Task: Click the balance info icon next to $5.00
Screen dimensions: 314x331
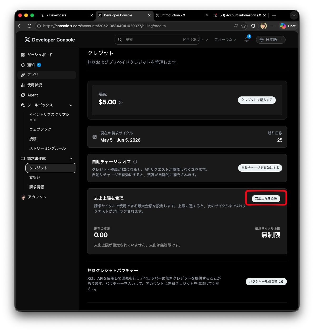Action: (x=121, y=102)
